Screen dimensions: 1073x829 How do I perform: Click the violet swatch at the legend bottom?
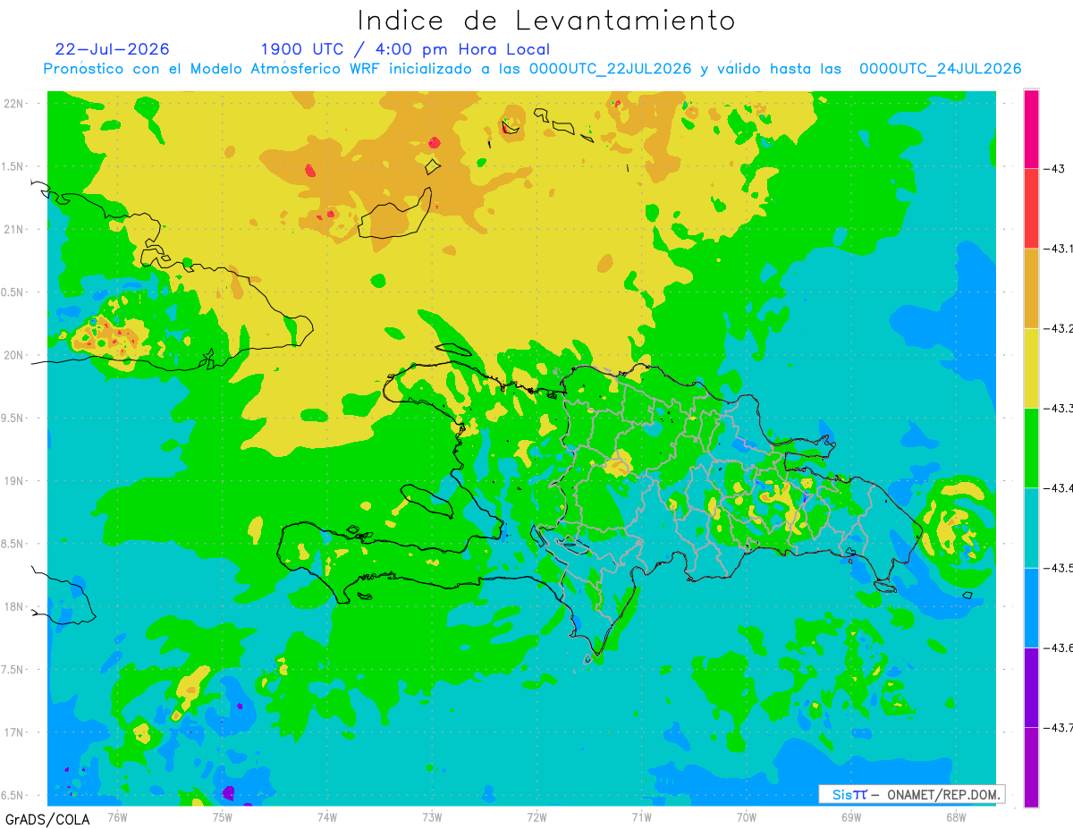click(1031, 766)
